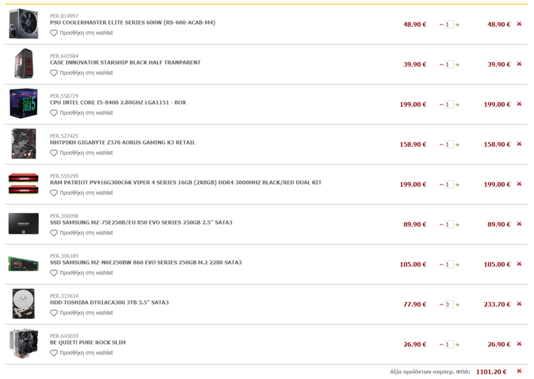
Task: Open HDD Toshiba DT01ACA300 title
Action: 109,302
